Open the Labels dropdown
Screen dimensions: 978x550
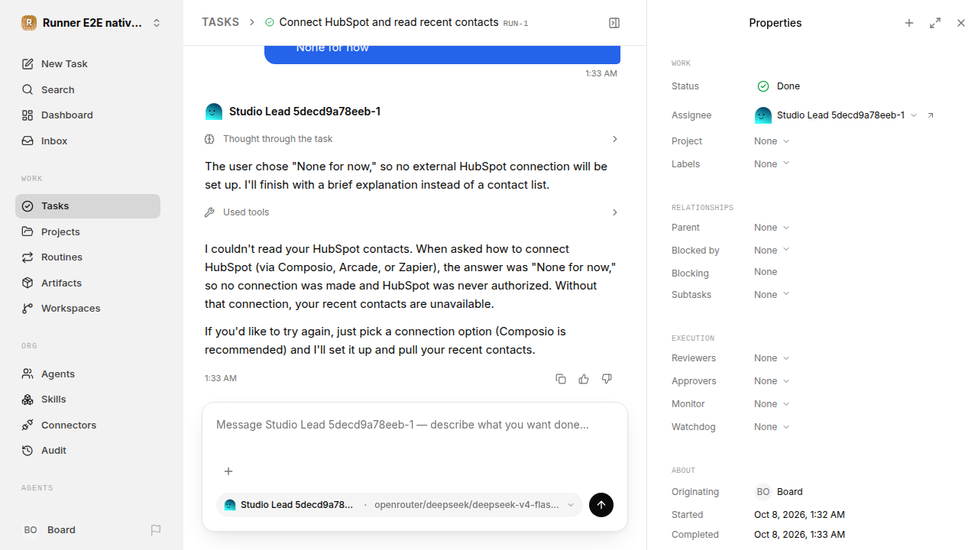(772, 164)
